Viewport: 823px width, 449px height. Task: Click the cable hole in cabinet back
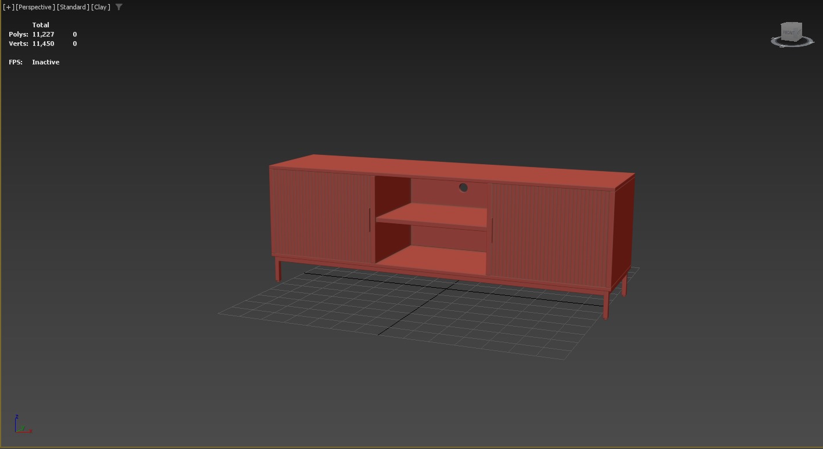463,187
